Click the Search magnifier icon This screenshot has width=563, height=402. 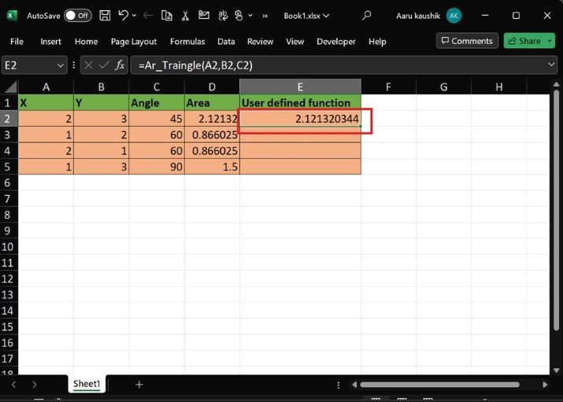(367, 16)
